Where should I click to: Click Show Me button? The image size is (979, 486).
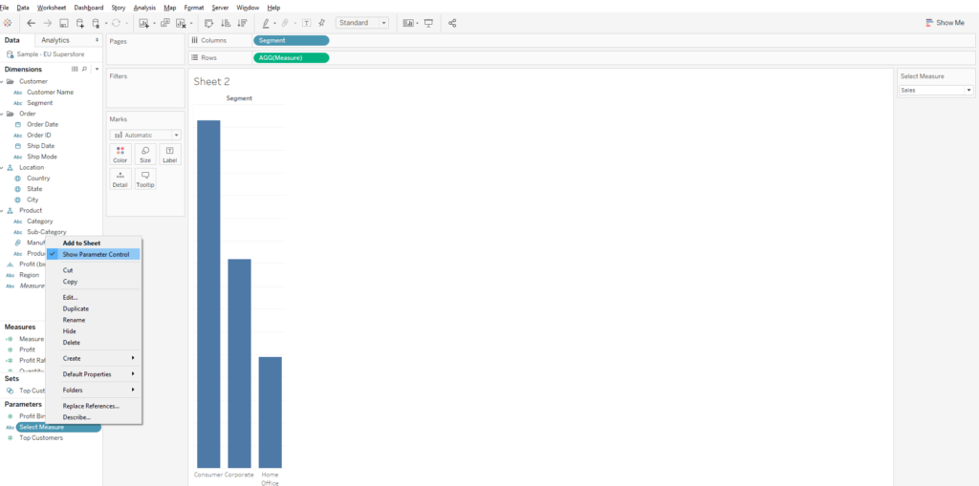945,23
